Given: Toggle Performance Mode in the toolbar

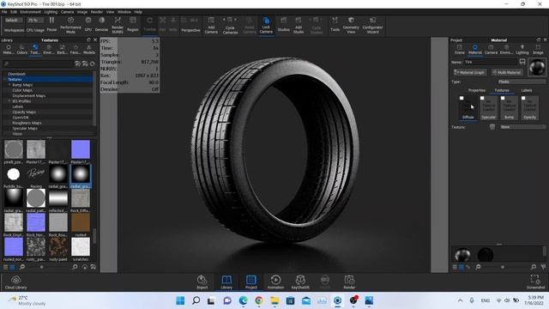Looking at the screenshot, I should (x=70, y=25).
